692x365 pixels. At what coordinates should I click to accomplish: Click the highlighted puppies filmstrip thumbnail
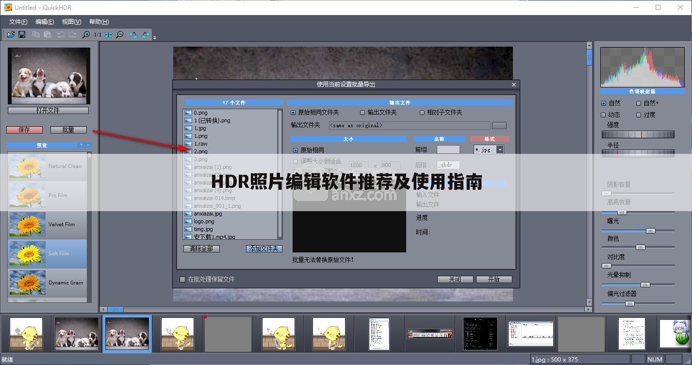coord(127,333)
